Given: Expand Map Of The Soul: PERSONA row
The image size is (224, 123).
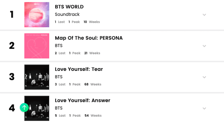Looking at the screenshot, I should point(204,46).
